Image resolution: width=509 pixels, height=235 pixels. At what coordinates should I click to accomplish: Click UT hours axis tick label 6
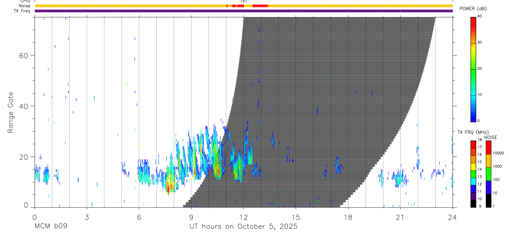pyautogui.click(x=139, y=217)
